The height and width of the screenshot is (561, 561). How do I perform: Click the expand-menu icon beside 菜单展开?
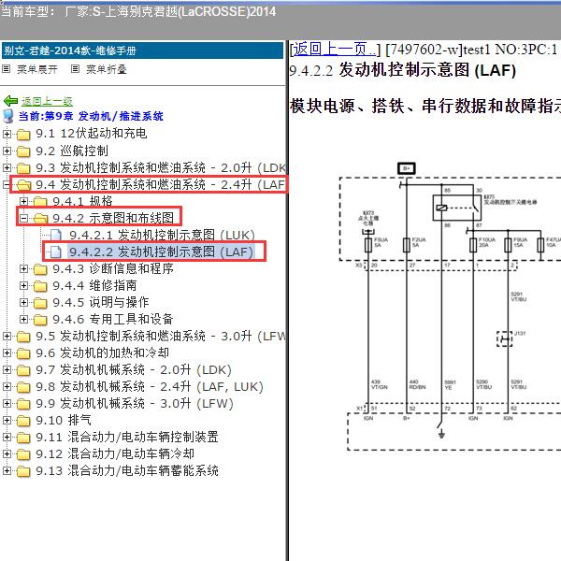7,69
